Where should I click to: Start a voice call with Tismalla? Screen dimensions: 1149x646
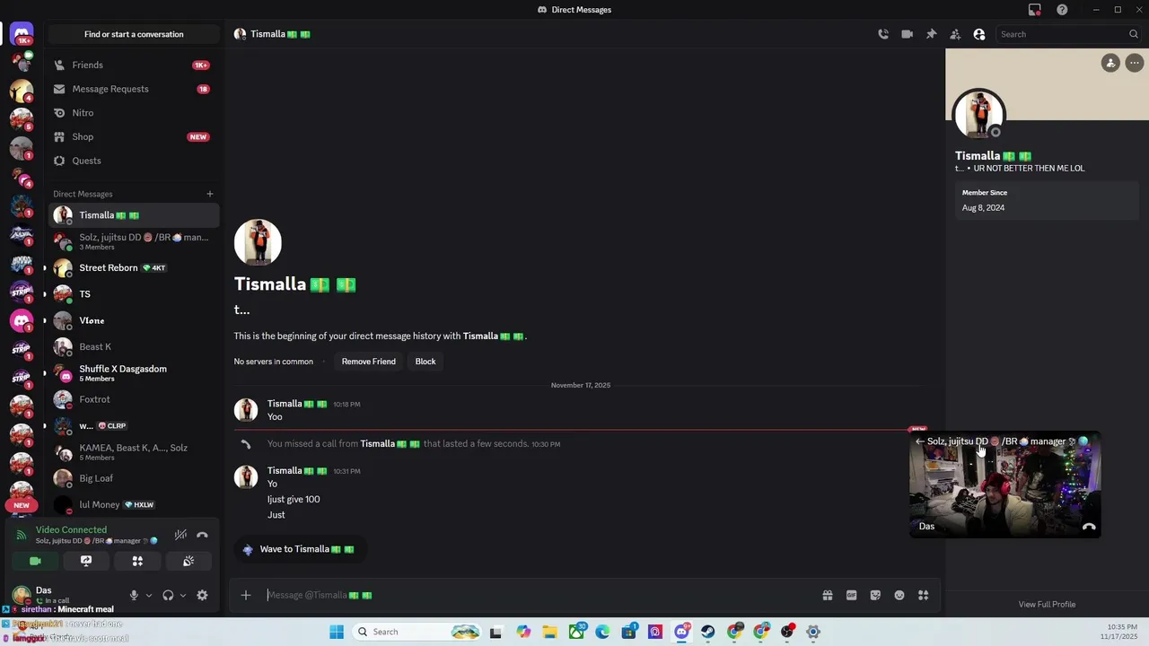(x=883, y=34)
